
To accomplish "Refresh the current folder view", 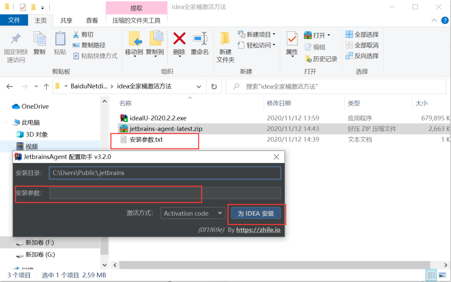I will 214,86.
